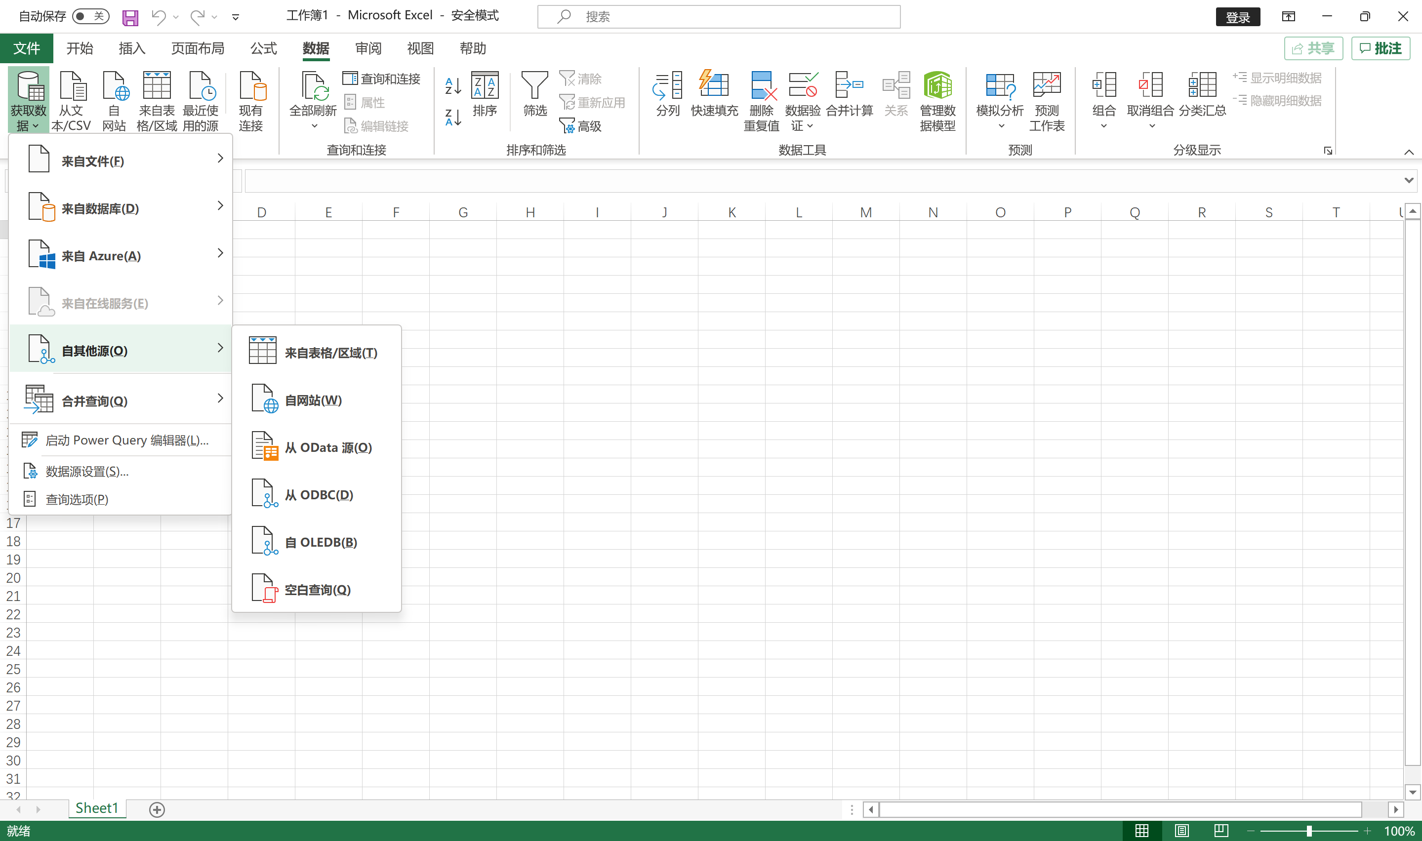Viewport: 1422px width, 841px height.
Task: Click the 共享 share button
Action: [x=1313, y=48]
